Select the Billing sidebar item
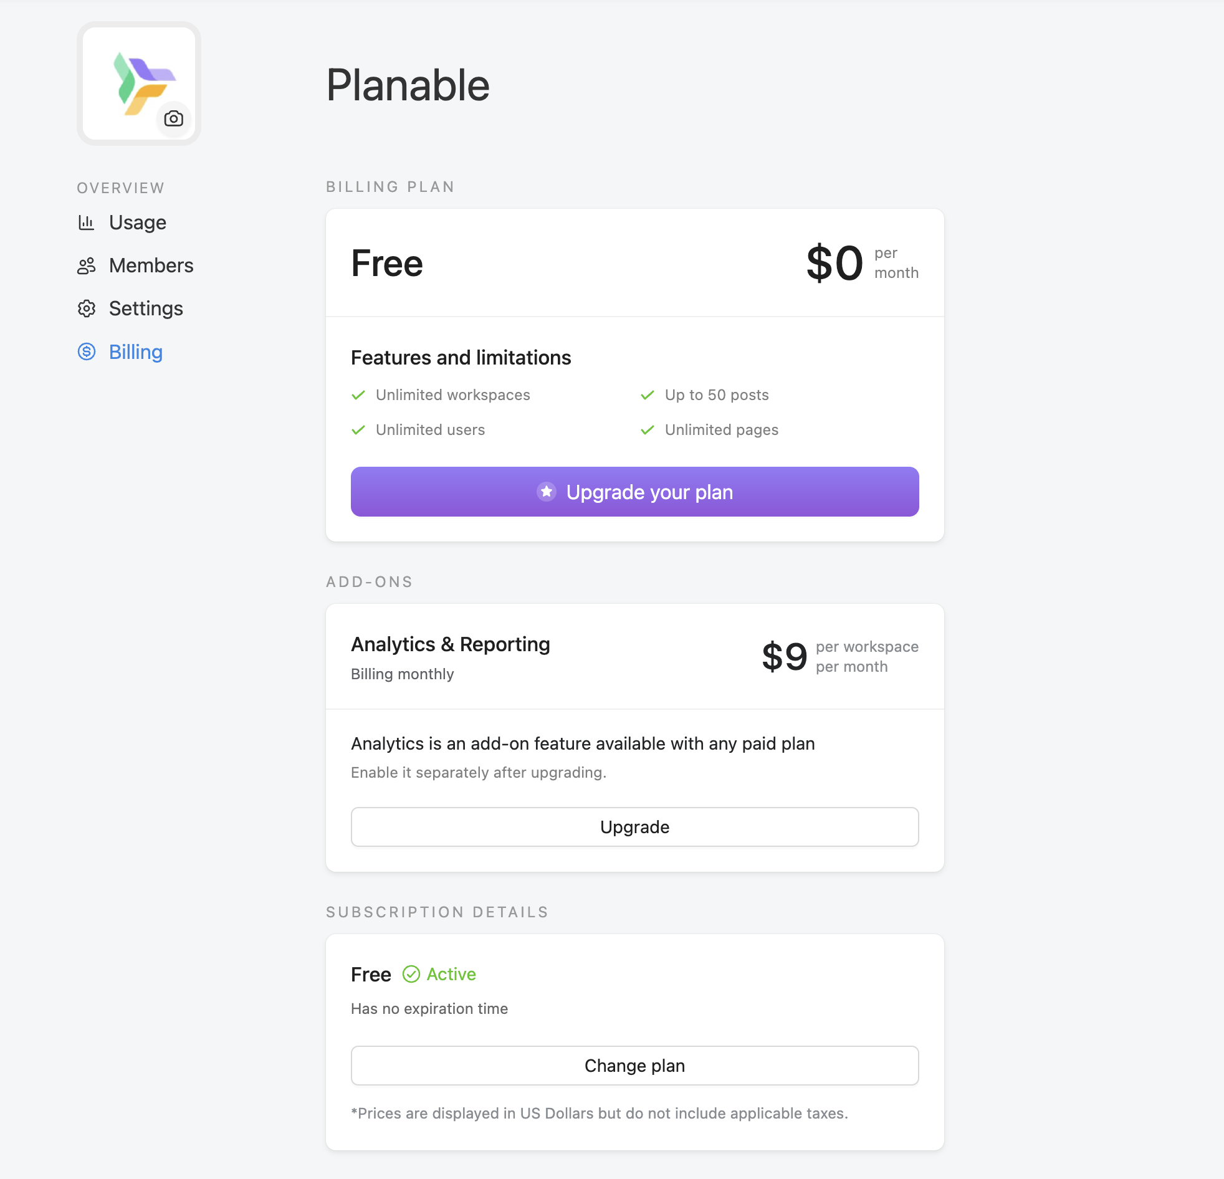 [x=135, y=351]
